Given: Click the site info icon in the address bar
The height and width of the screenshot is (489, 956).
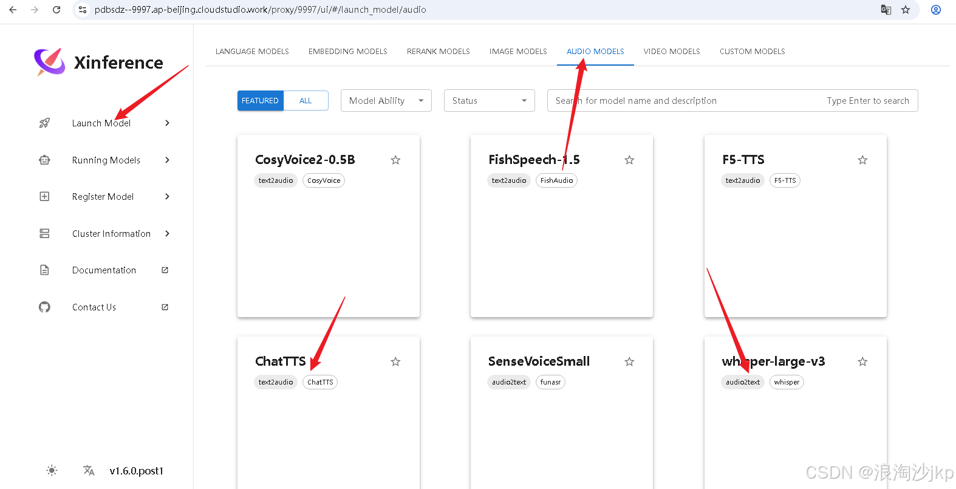Looking at the screenshot, I should 83,10.
